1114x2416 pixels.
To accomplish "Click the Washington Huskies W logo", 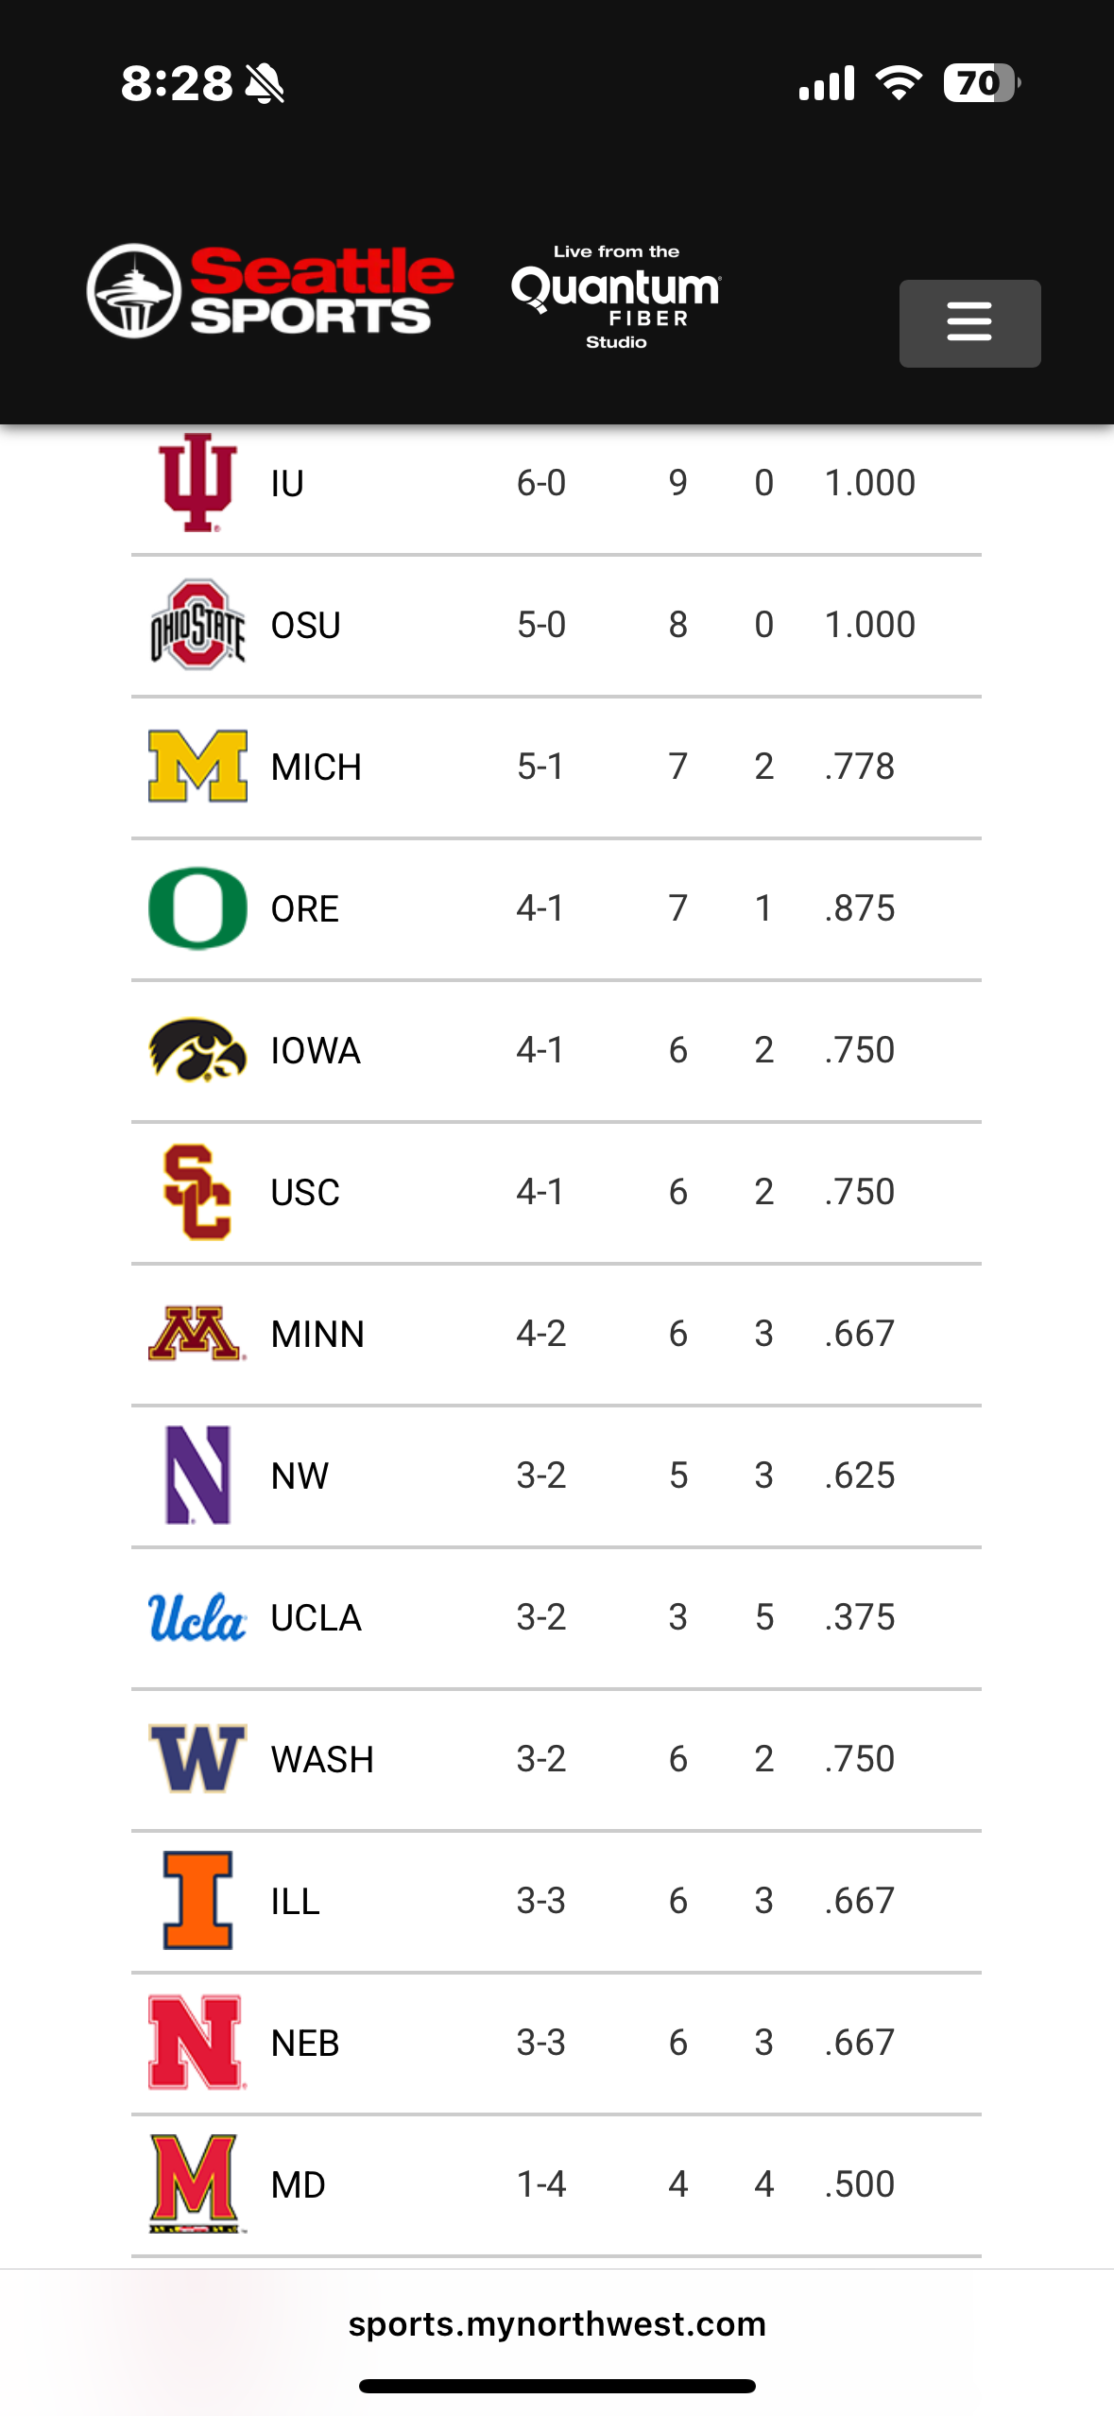I will pyautogui.click(x=197, y=1759).
